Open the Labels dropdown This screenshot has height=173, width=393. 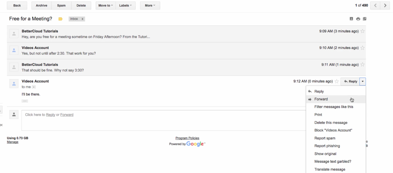tap(125, 6)
